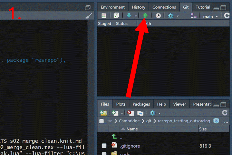Tick the checkbox beside the code folder

[104, 153]
